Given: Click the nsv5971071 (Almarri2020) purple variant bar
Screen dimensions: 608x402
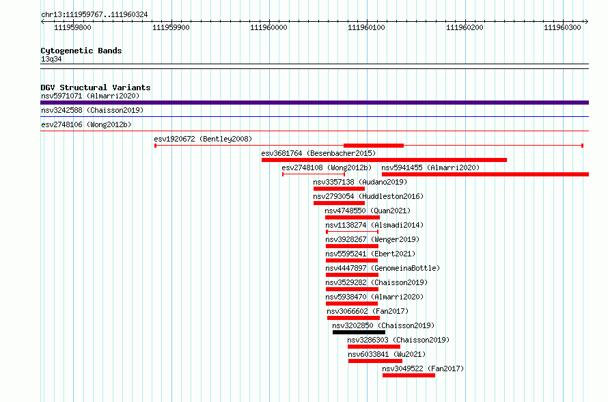Looking at the screenshot, I should pos(314,103).
